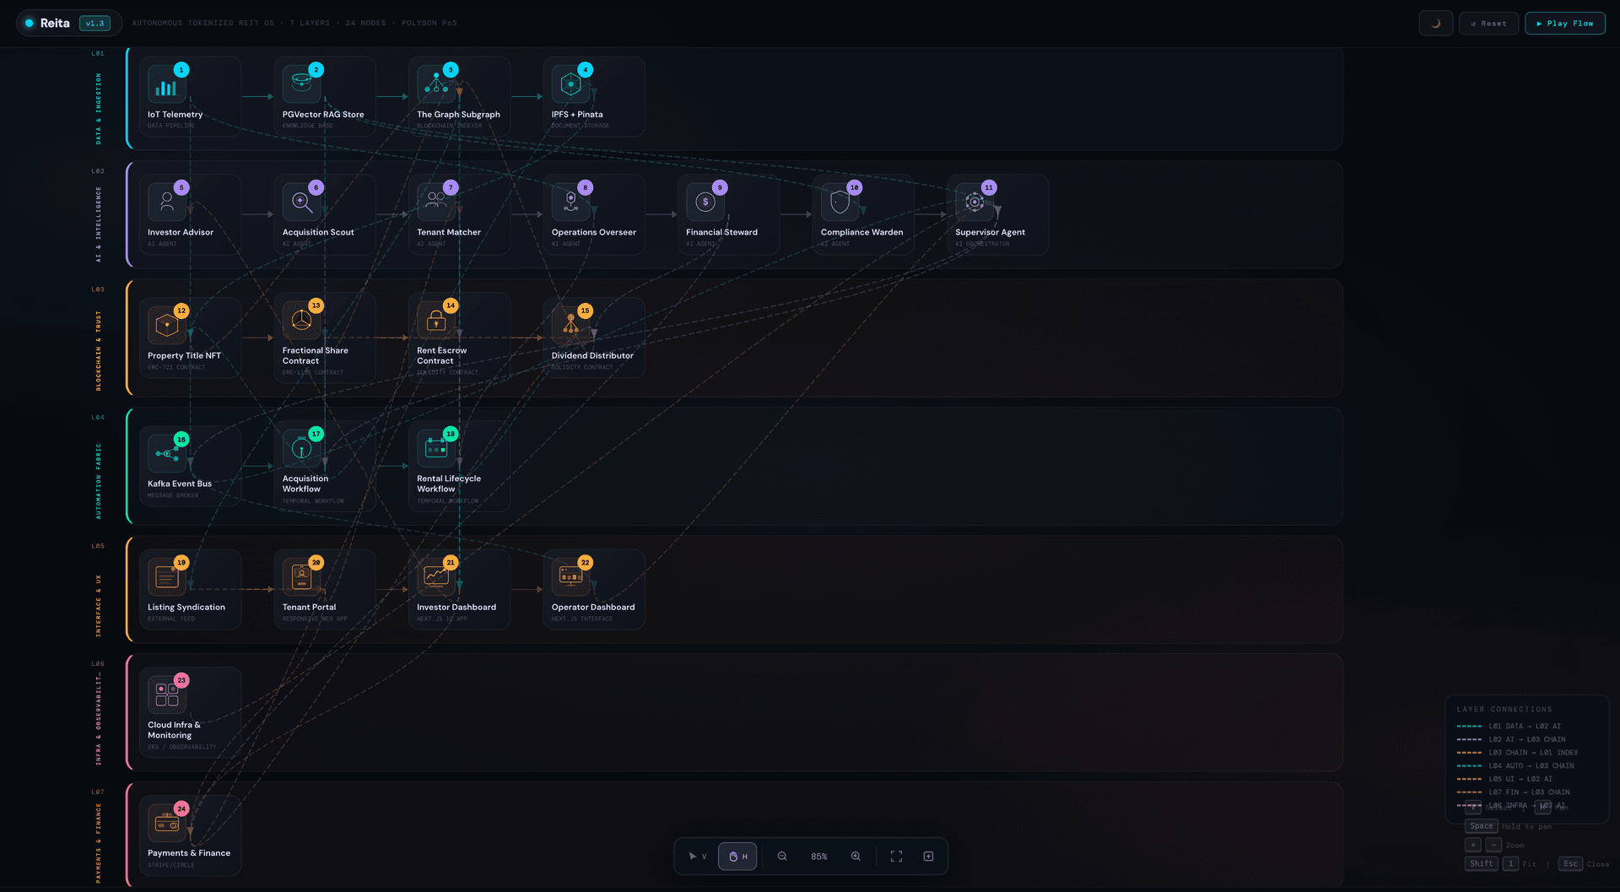Open the Kafka Event Bus node icon
The image size is (1620, 892).
(166, 451)
